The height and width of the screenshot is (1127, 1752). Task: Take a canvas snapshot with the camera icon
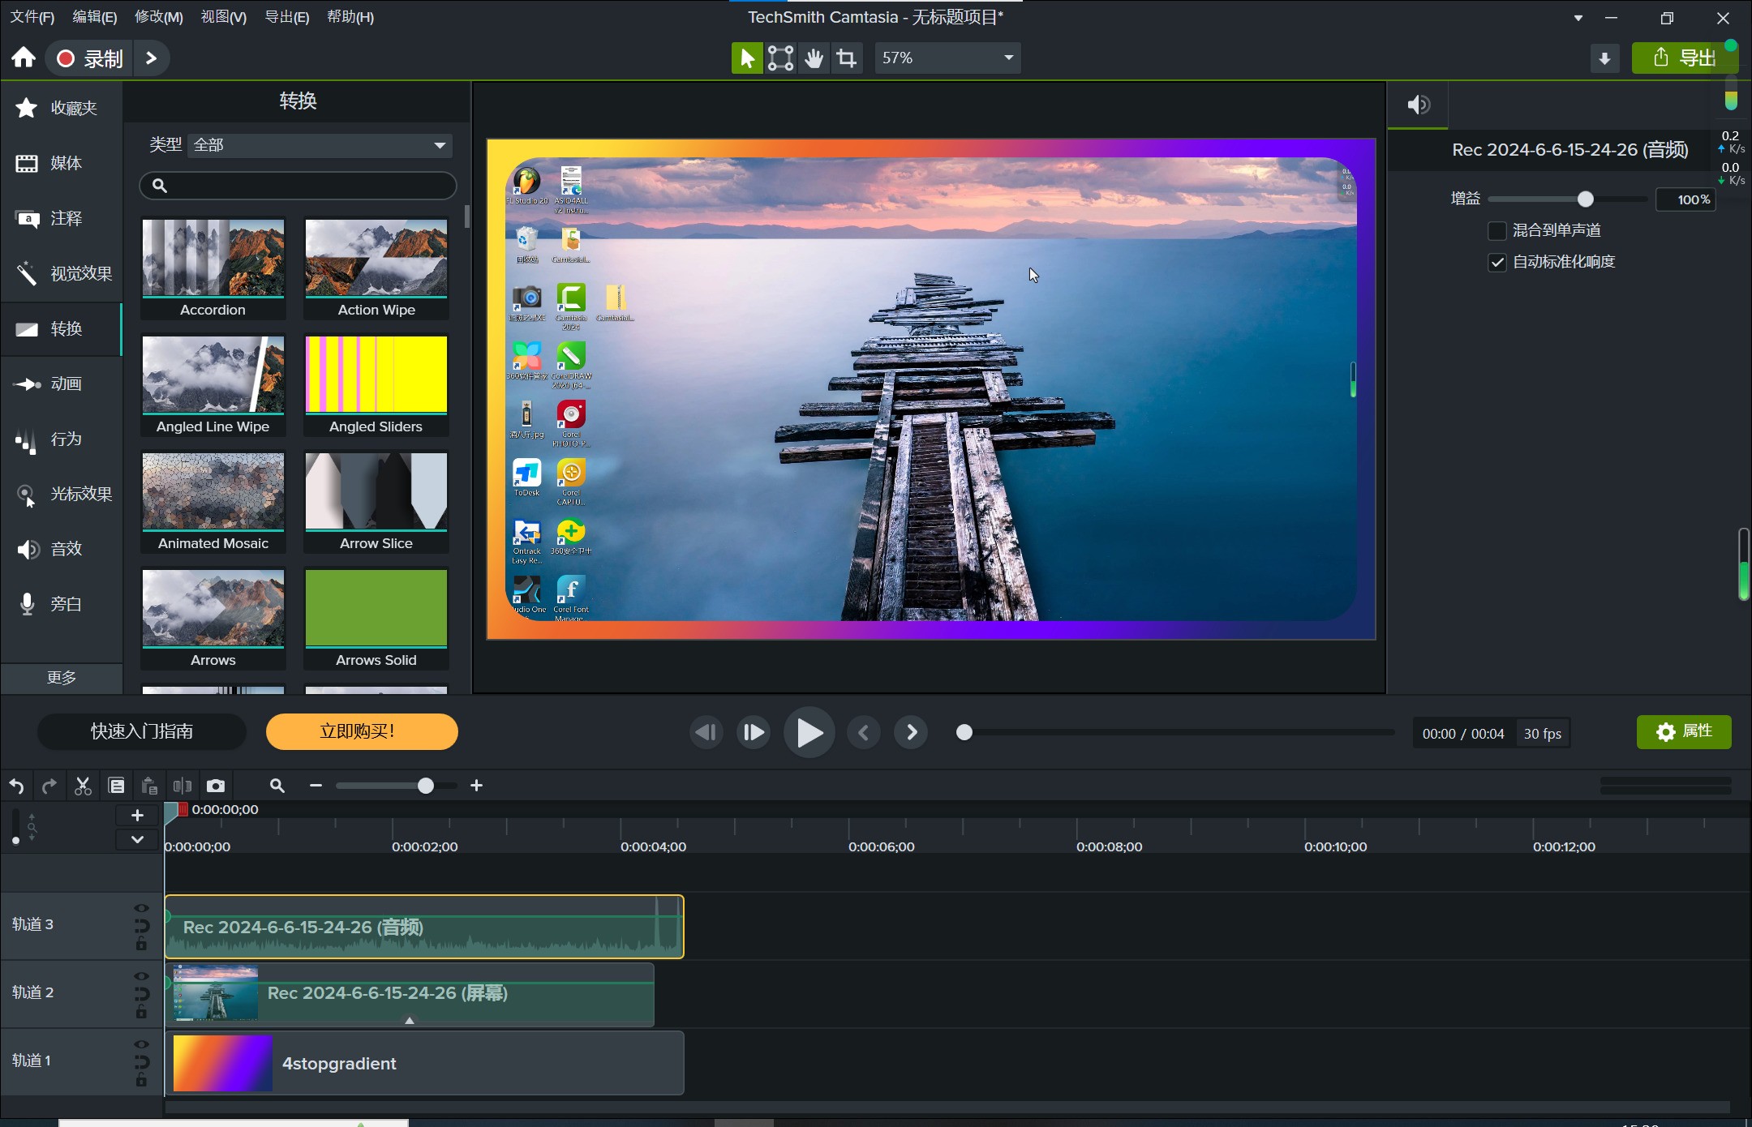pos(214,785)
